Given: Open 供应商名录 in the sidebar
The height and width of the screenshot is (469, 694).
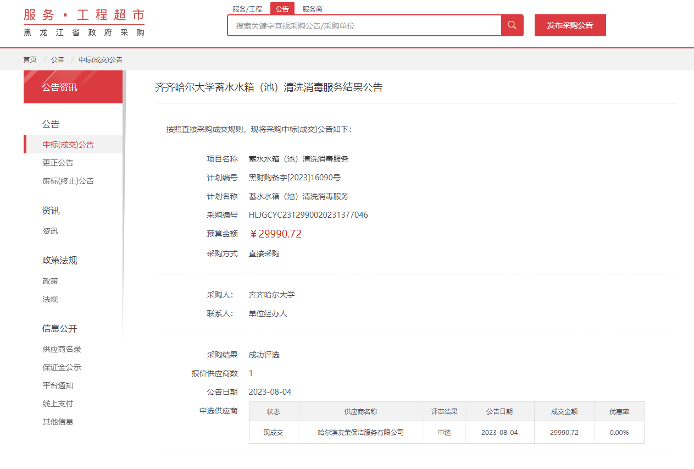Looking at the screenshot, I should [62, 349].
